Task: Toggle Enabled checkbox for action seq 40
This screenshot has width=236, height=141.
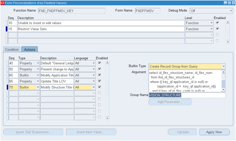Action: (x=99, y=63)
